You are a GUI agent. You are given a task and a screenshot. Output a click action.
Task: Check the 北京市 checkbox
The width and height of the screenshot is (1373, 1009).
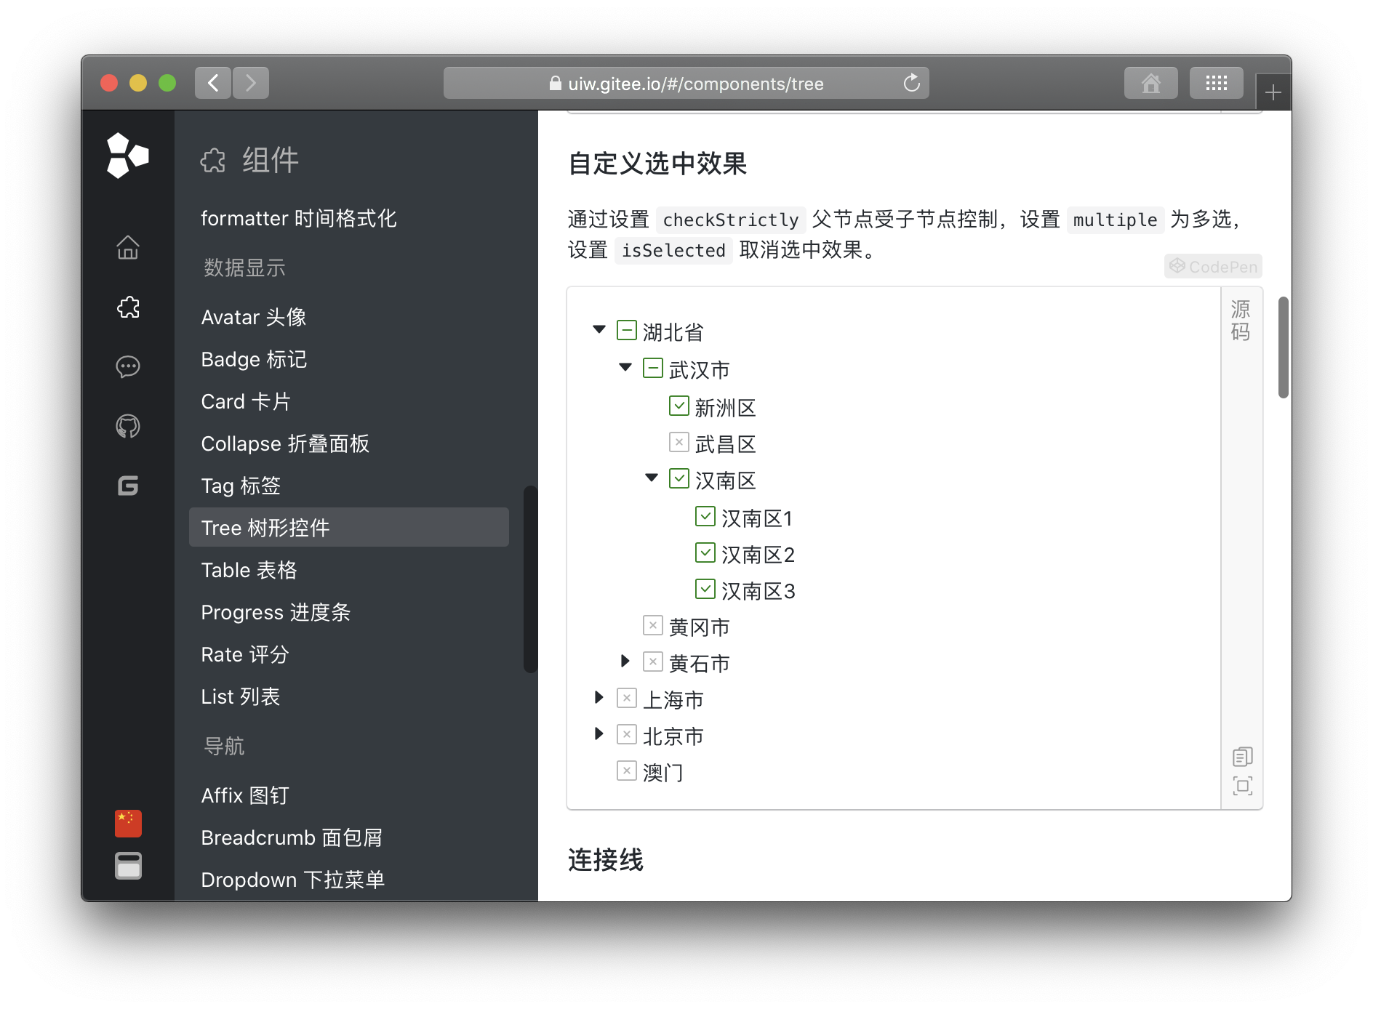coord(626,734)
